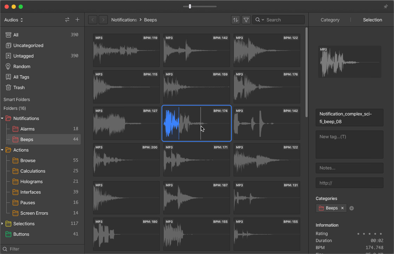394x254 pixels.
Task: Open the sort order icon above the grid
Action: tap(236, 20)
